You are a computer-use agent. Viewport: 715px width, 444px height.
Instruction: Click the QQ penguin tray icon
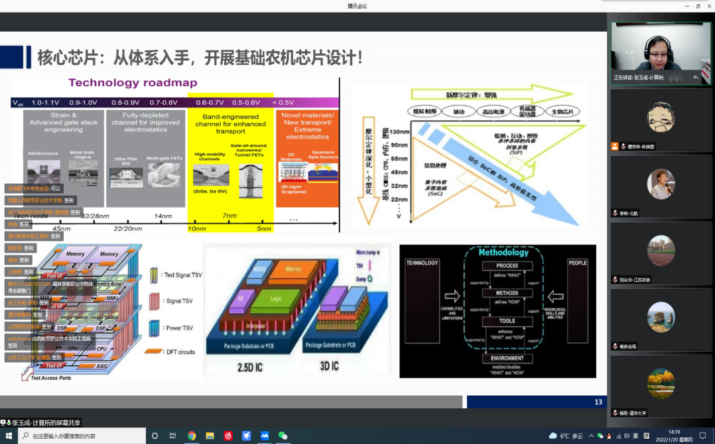610,436
